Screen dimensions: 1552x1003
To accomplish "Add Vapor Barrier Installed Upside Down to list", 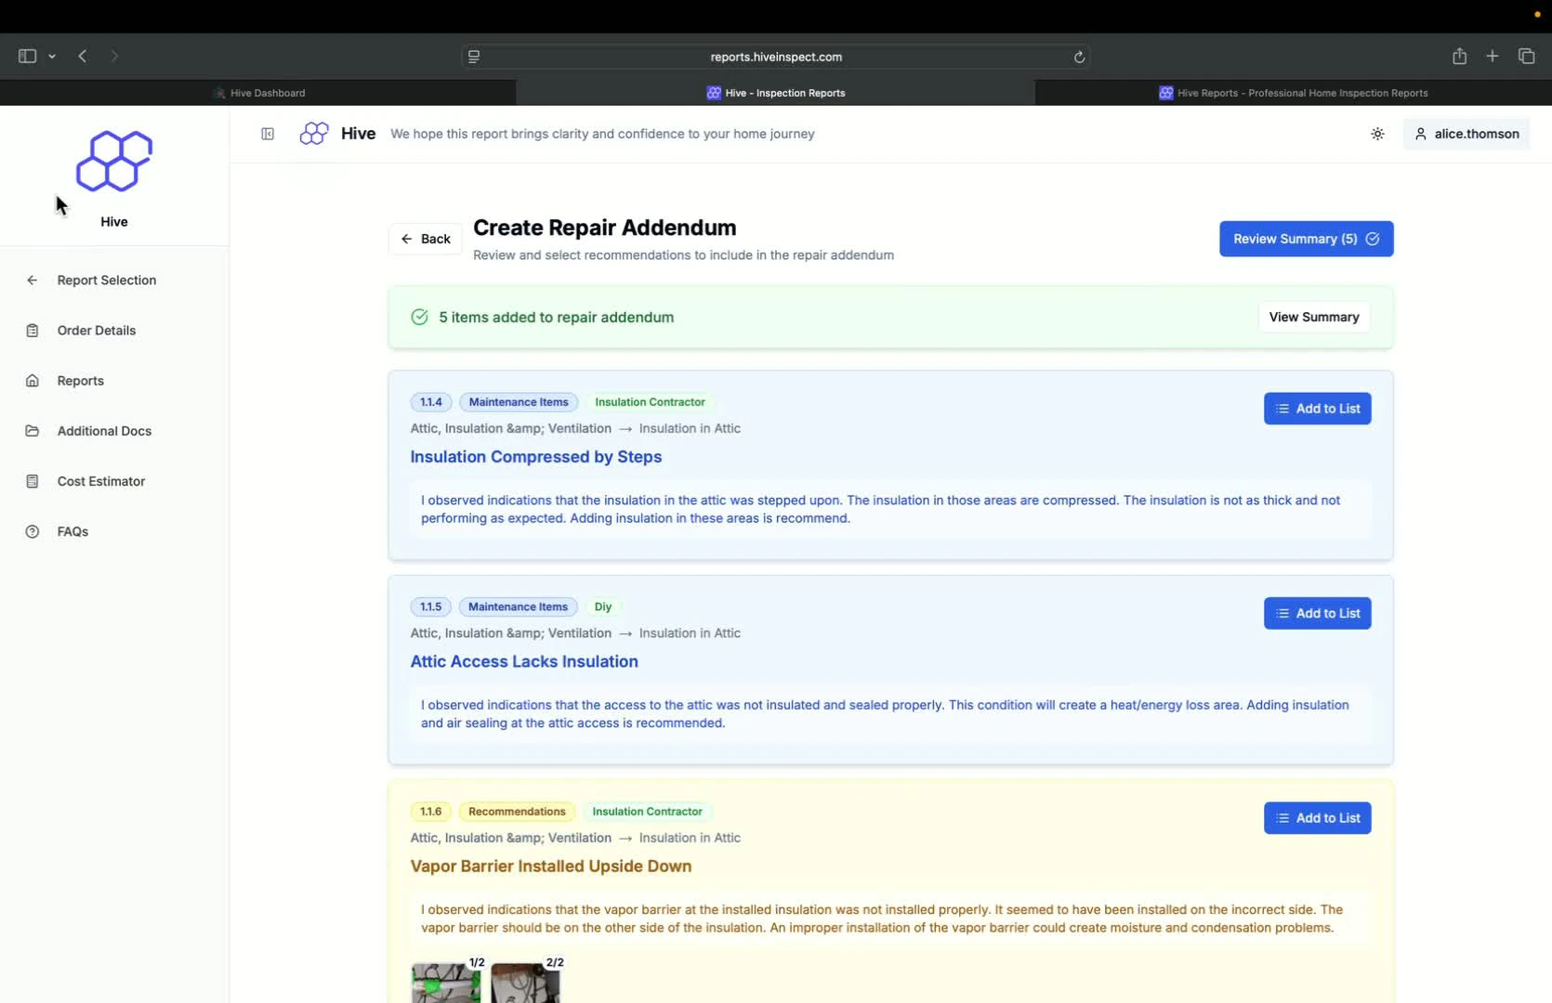I will click(x=1317, y=818).
